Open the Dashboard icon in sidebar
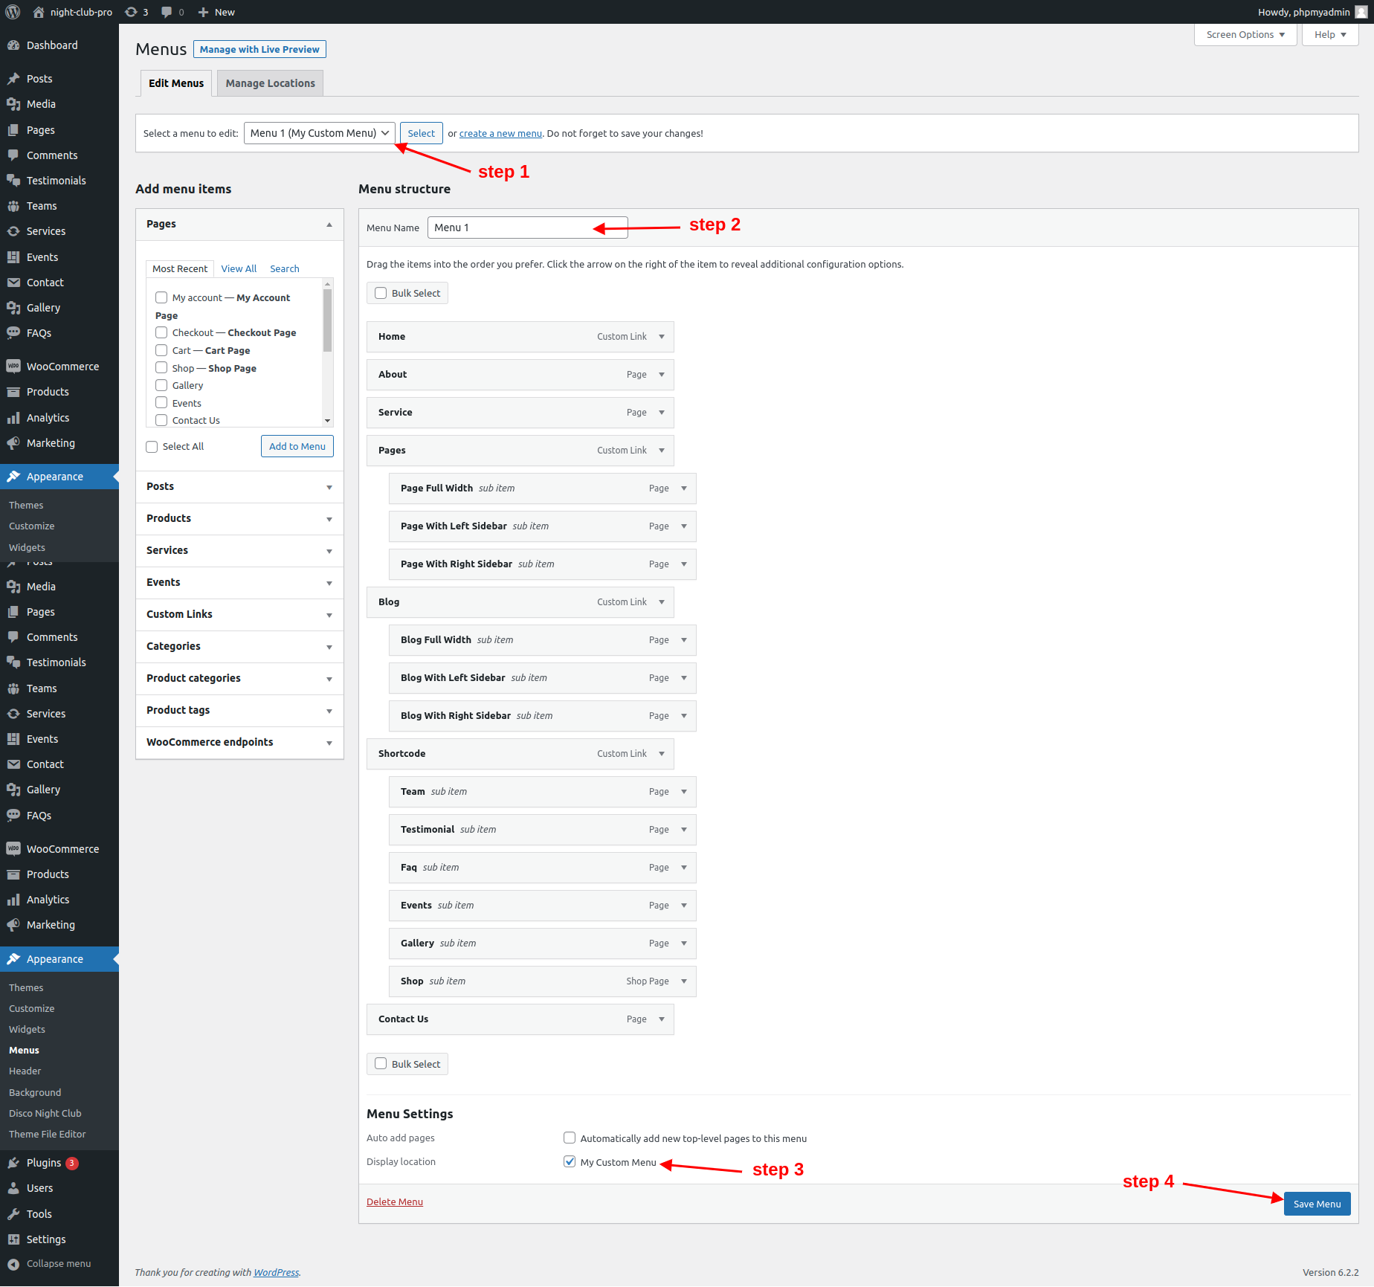 pos(13,45)
